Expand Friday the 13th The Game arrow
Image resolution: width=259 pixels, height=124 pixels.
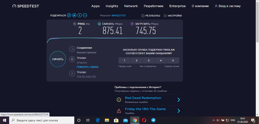(x=178, y=111)
